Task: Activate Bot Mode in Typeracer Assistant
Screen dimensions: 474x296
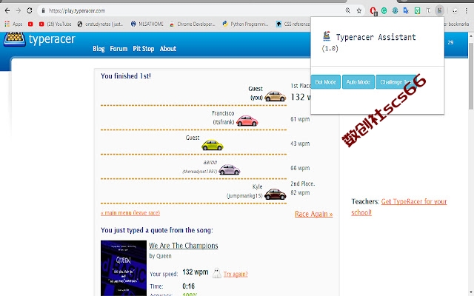Action: (x=326, y=82)
